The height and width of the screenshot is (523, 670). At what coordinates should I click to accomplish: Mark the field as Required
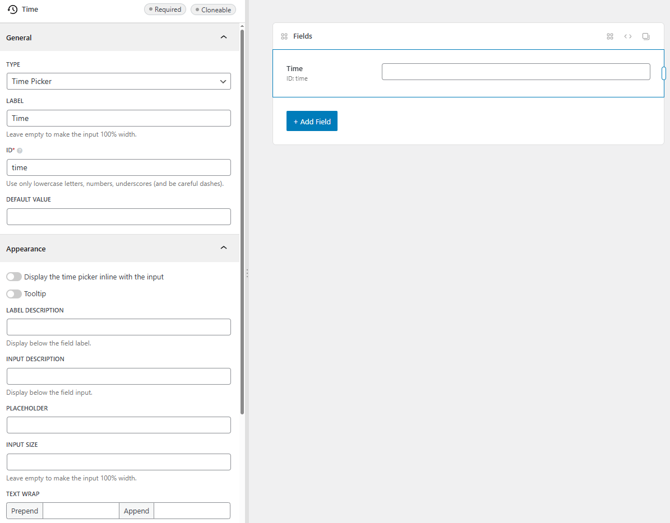pos(165,9)
